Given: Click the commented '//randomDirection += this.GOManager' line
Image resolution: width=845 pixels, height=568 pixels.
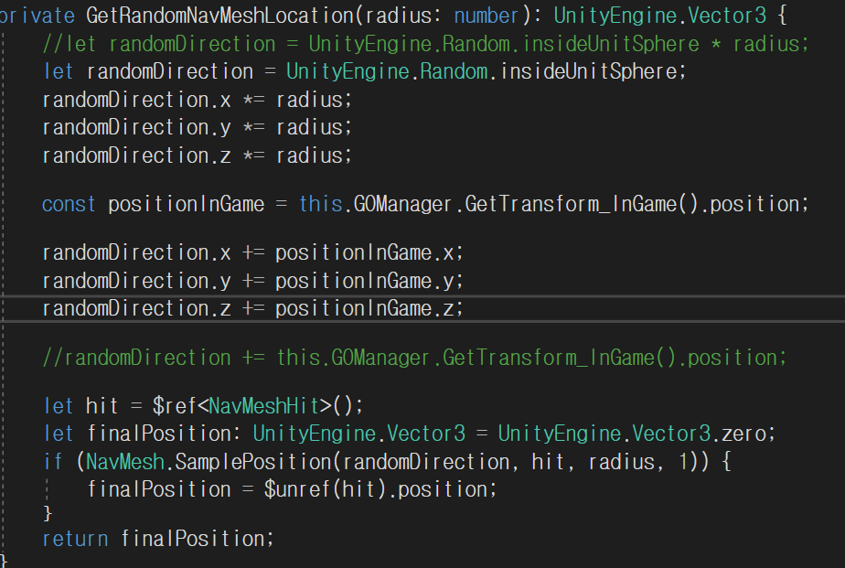Looking at the screenshot, I should pyautogui.click(x=414, y=358).
